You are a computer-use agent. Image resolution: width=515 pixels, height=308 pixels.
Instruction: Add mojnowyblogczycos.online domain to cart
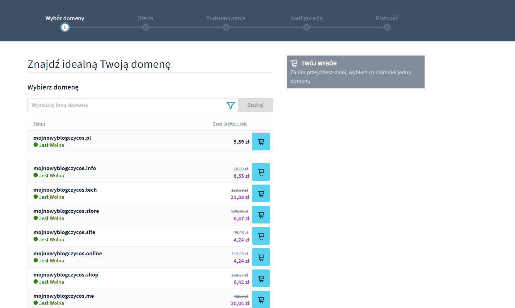pyautogui.click(x=261, y=257)
